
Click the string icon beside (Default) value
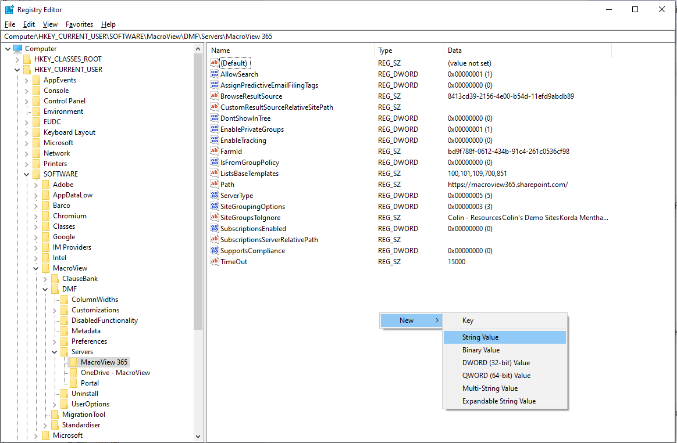(x=214, y=63)
